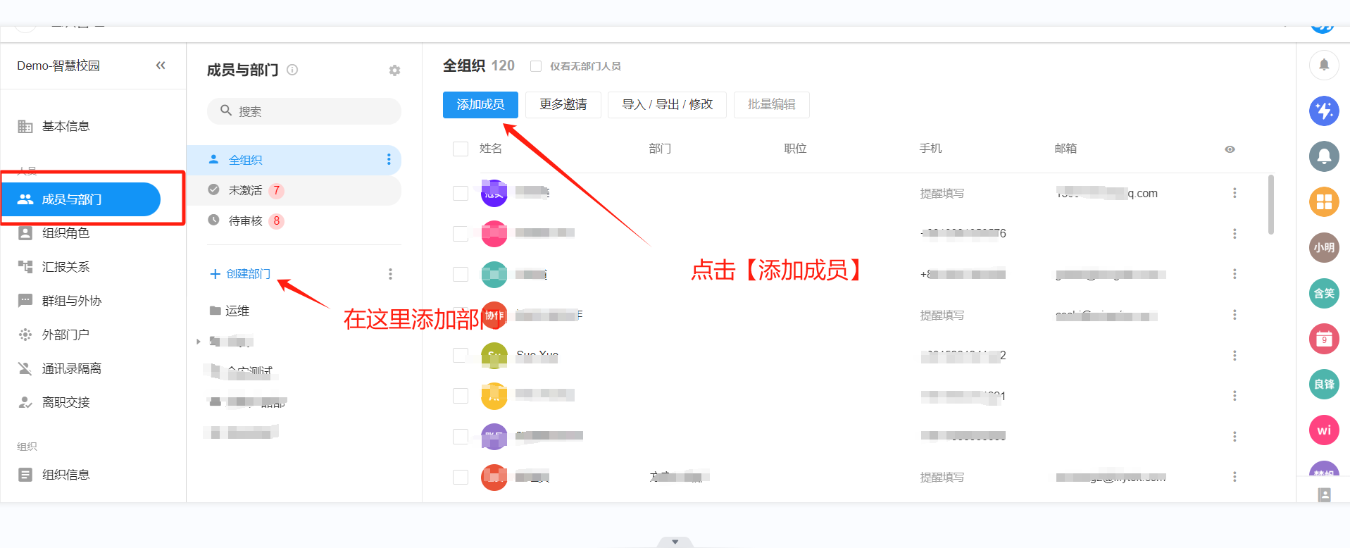Viewport: 1350px width, 548px height.
Task: Go to 汇报关系 in the left menu
Action: pos(65,267)
